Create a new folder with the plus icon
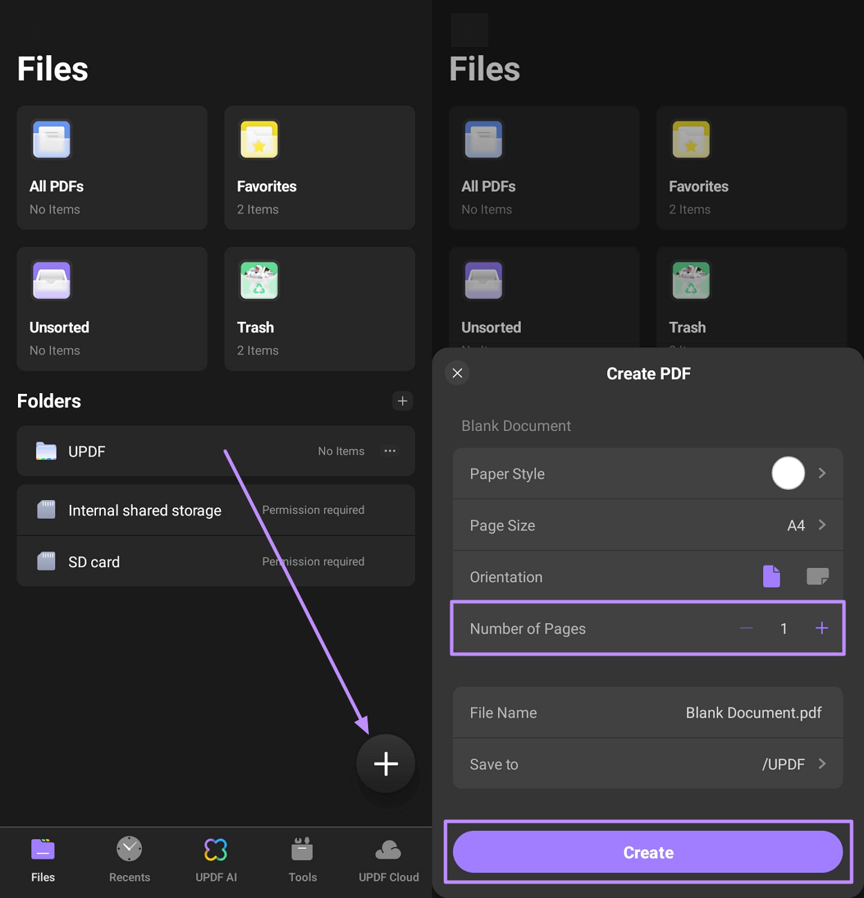The width and height of the screenshot is (864, 898). click(x=403, y=401)
